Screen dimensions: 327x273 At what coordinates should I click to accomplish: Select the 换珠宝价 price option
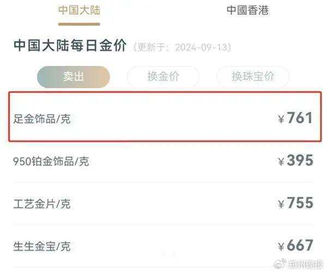[x=253, y=77]
